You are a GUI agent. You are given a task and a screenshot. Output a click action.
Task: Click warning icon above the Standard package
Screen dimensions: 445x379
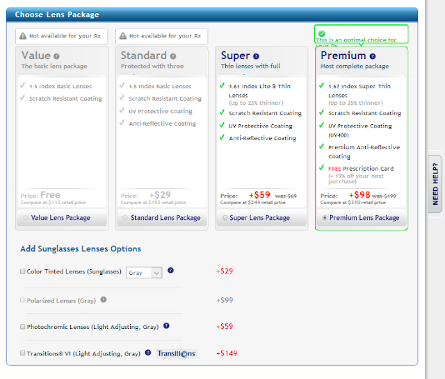[x=123, y=36]
